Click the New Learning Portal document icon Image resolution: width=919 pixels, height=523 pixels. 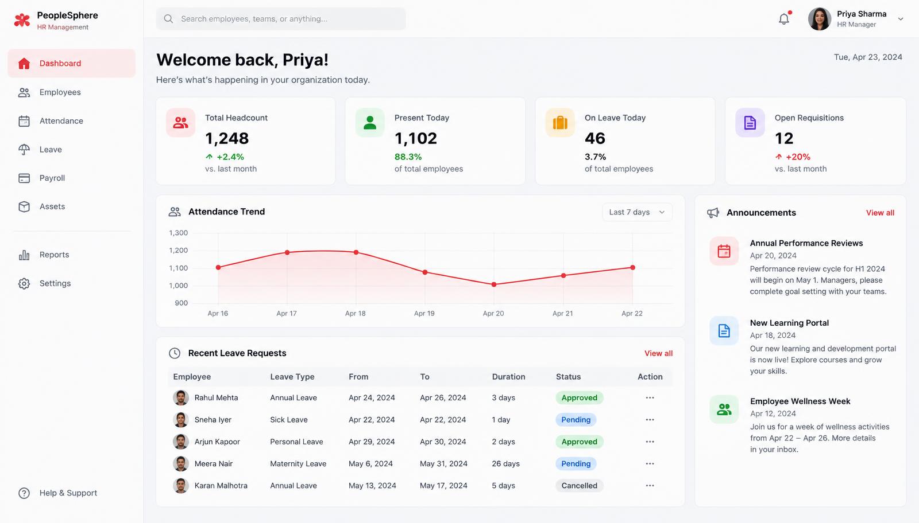[724, 331]
